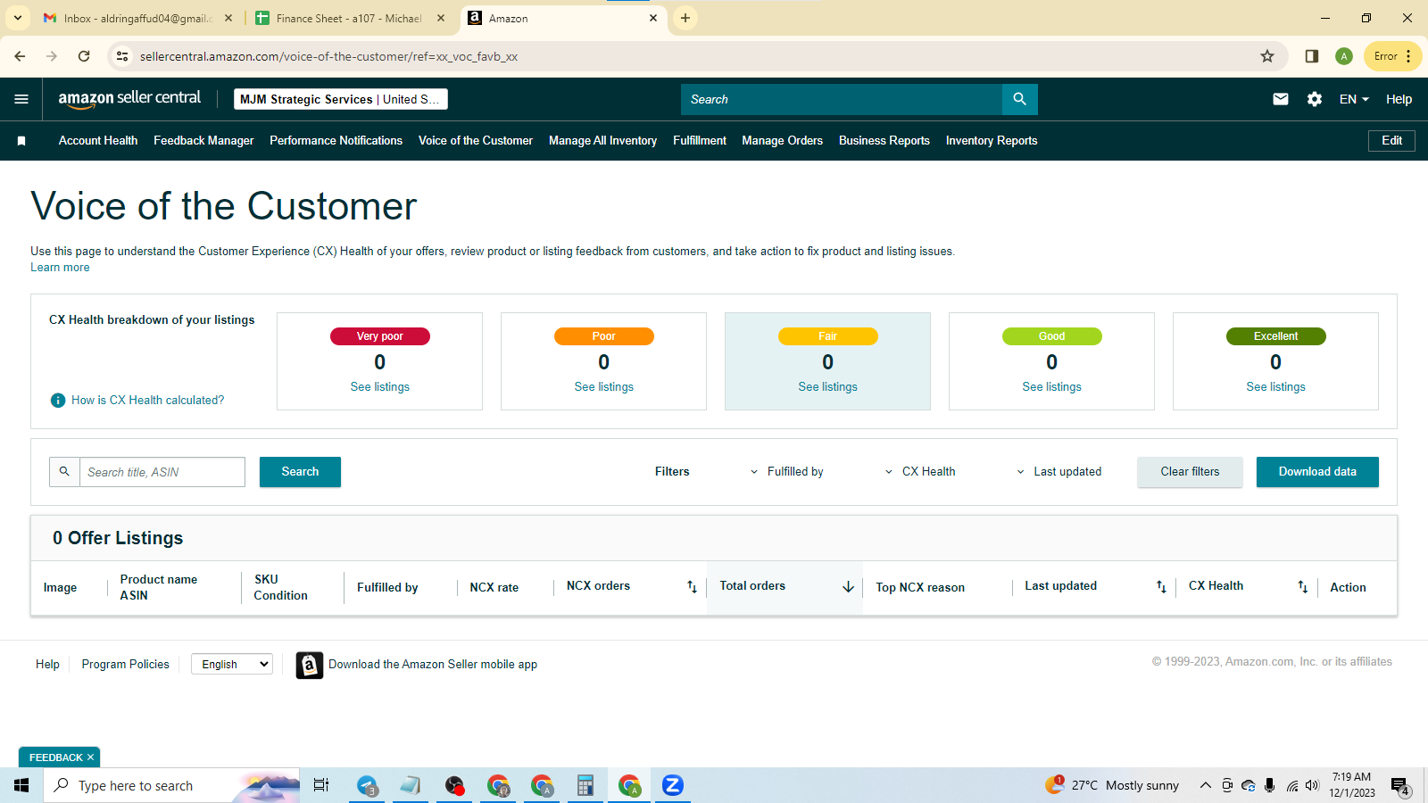Open Account Health in the nav bar
The image size is (1428, 803).
98,141
